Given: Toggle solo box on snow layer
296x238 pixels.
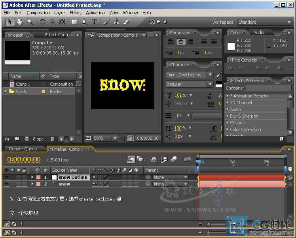Looking at the screenshot, I should [x=19, y=184].
